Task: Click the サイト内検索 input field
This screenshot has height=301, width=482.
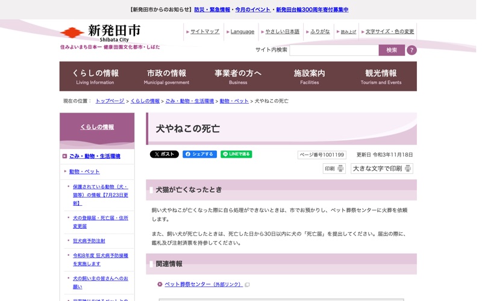Action: [x=334, y=50]
